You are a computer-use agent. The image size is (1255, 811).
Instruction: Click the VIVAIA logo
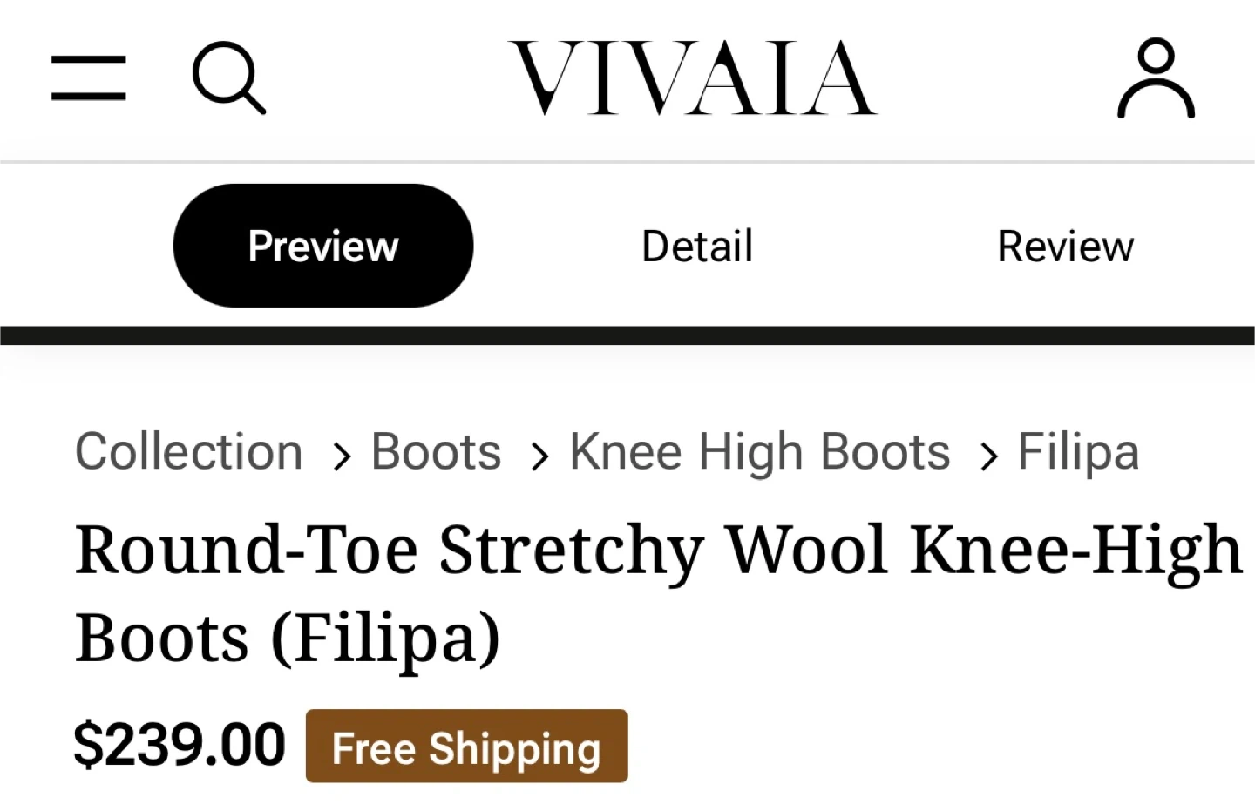coord(693,78)
